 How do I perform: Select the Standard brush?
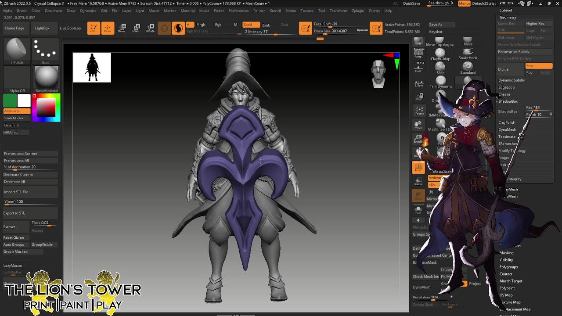pos(468,68)
